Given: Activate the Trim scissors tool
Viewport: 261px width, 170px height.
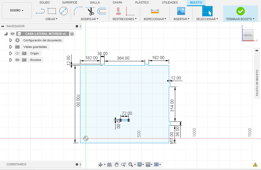Looking at the screenshot, I should coord(90,11).
